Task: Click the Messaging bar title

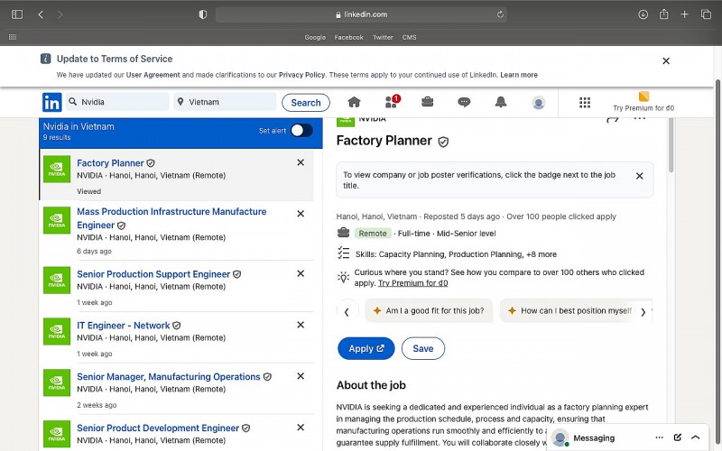Action: pos(594,437)
